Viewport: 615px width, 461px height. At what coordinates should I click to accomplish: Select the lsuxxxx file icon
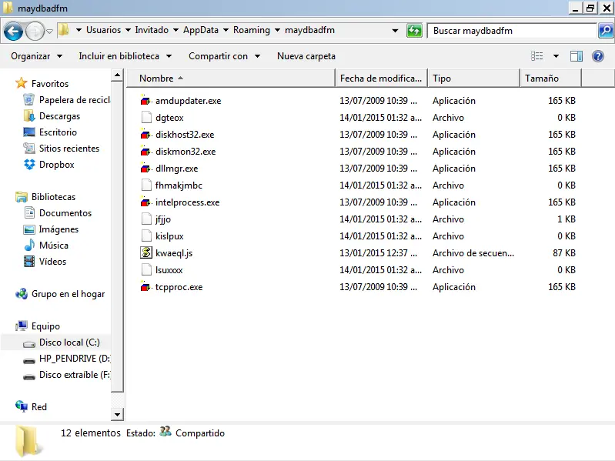(x=146, y=269)
